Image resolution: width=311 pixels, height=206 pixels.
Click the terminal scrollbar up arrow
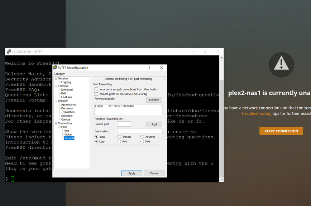click(221, 58)
